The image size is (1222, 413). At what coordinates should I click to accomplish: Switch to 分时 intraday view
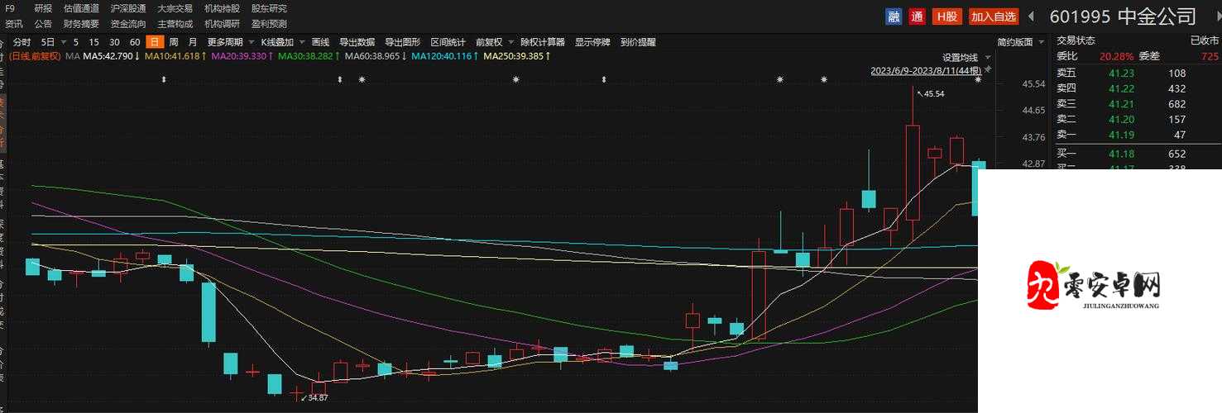tap(22, 42)
